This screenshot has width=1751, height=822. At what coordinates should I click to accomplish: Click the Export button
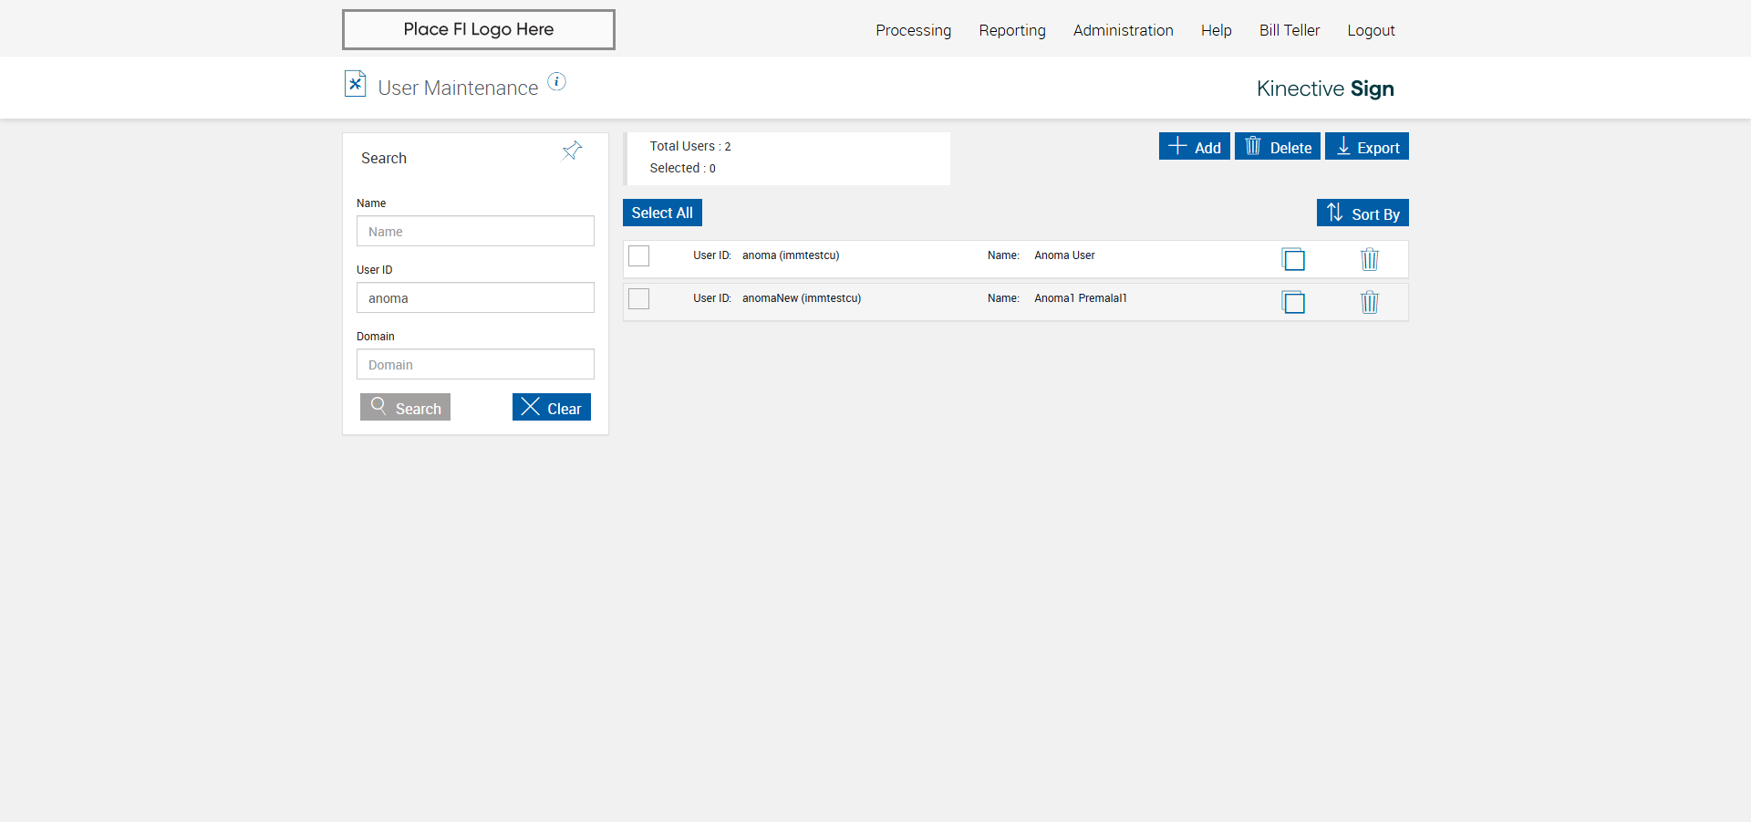[x=1366, y=147]
